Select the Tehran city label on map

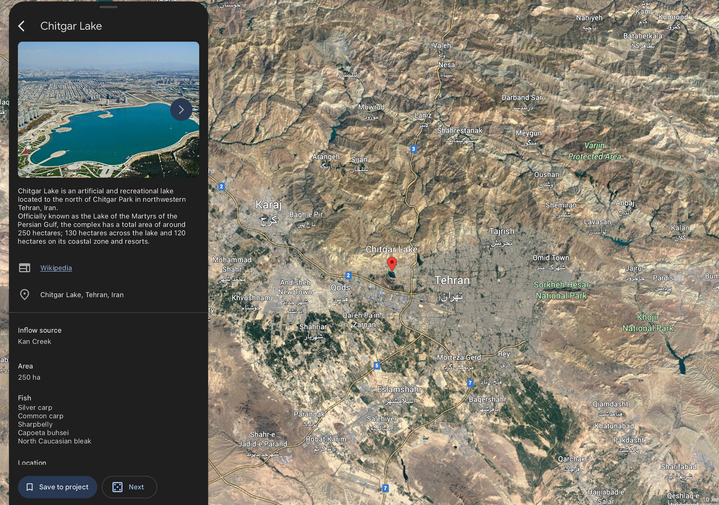[452, 281]
